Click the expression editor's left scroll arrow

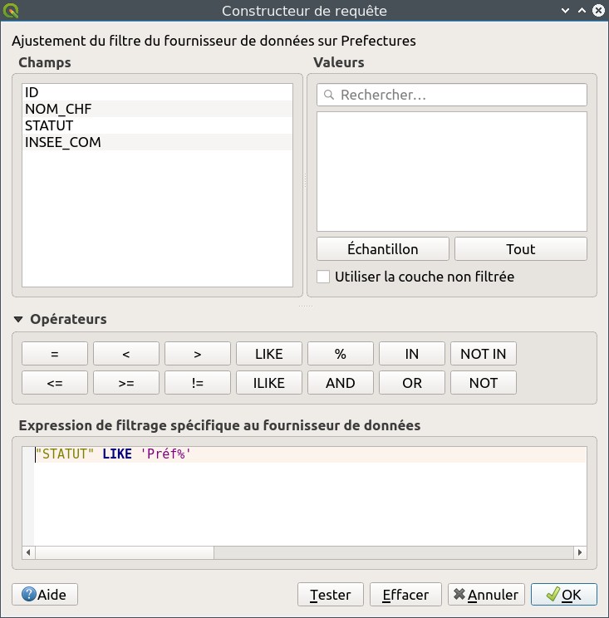(28, 552)
